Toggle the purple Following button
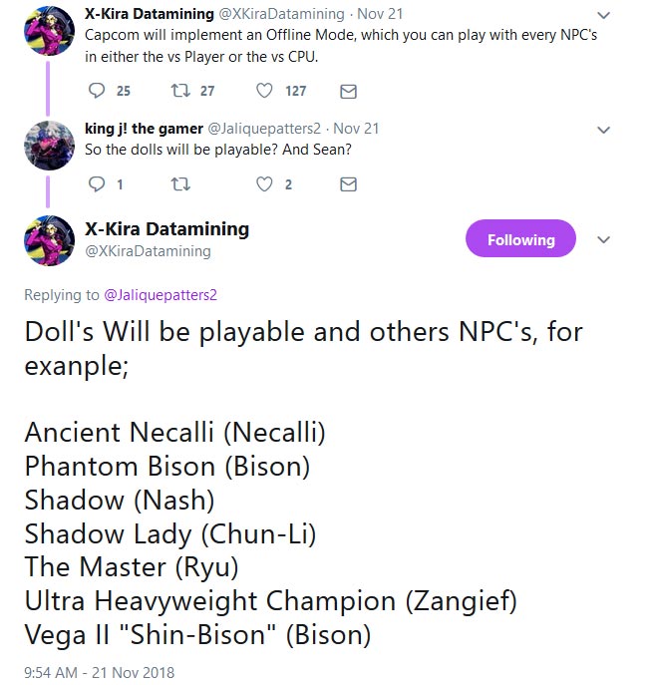The image size is (648, 685). (520, 240)
